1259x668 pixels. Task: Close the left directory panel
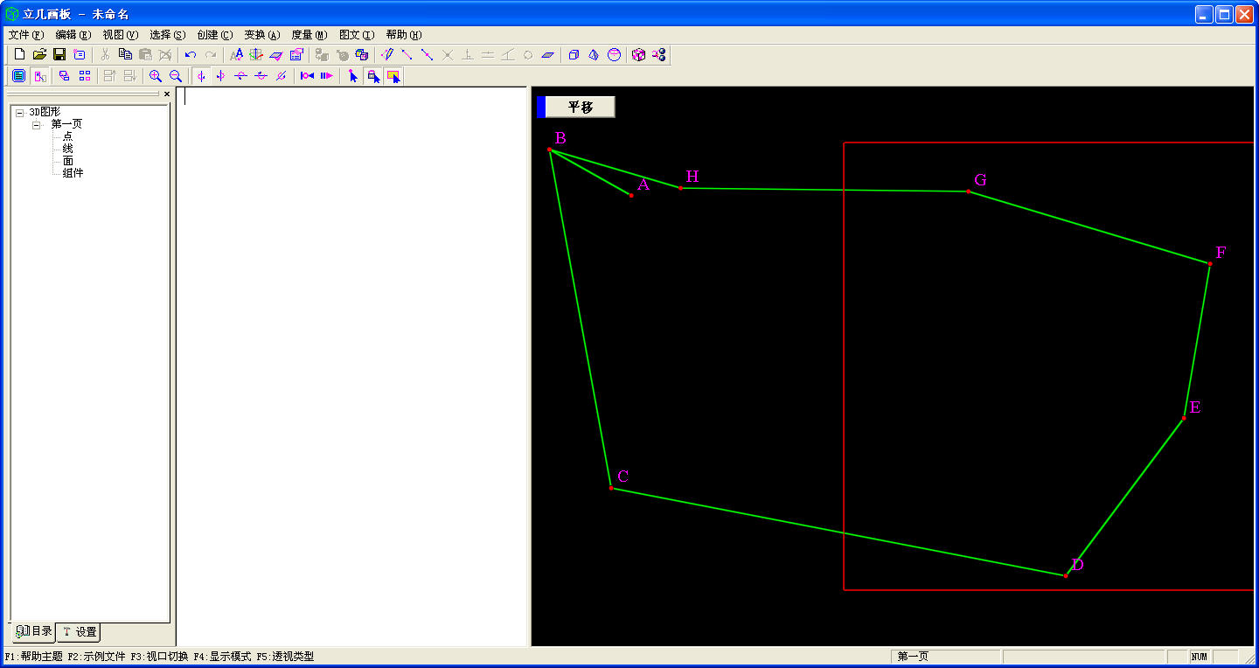[x=167, y=94]
